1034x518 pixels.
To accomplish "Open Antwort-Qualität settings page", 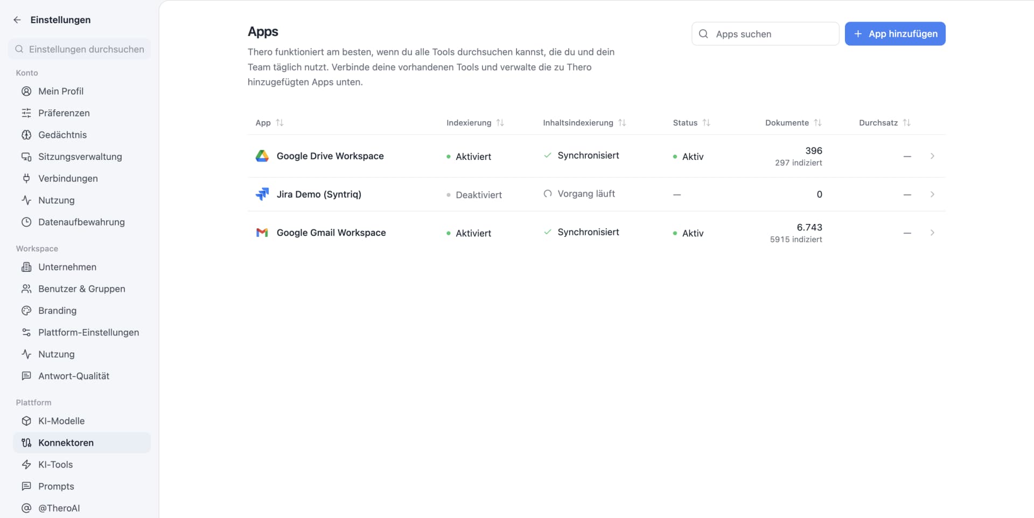I will 82,376.
